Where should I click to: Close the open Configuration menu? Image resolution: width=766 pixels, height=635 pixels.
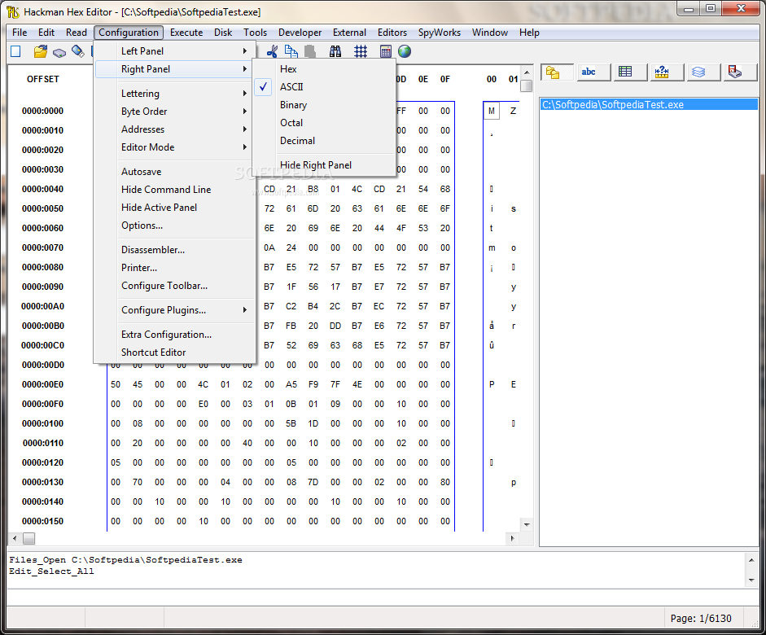129,33
